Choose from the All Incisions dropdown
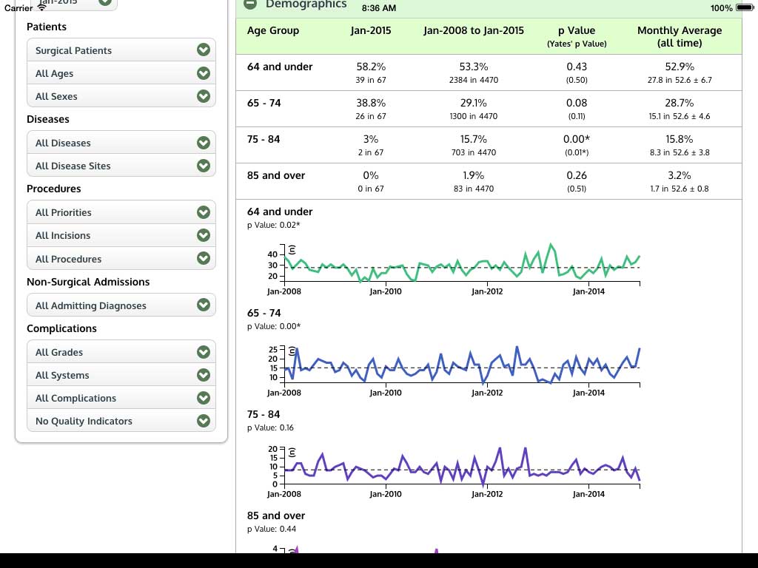Viewport: 758px width, 568px height. (121, 235)
